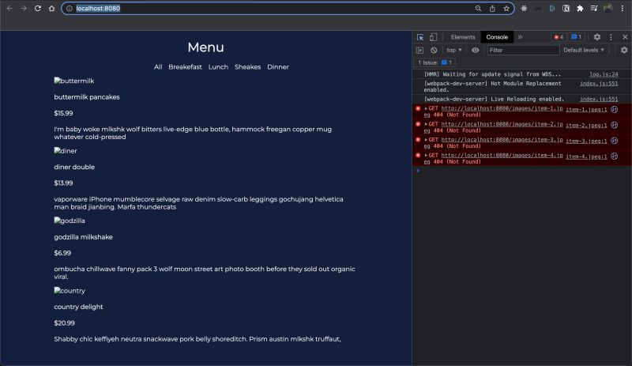The image size is (632, 366).
Task: Click the red error count badge
Action: click(x=559, y=37)
